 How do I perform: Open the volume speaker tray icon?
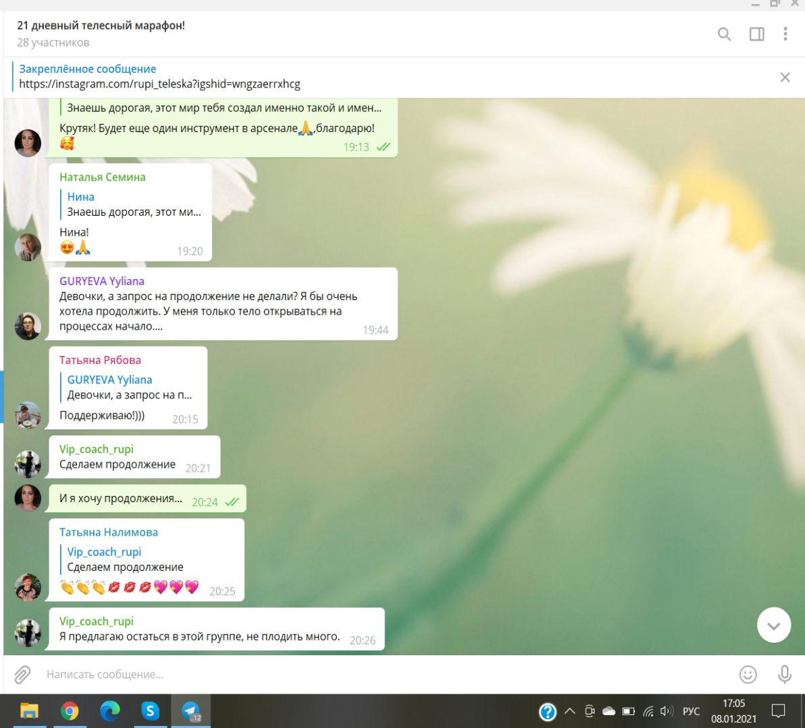(667, 711)
